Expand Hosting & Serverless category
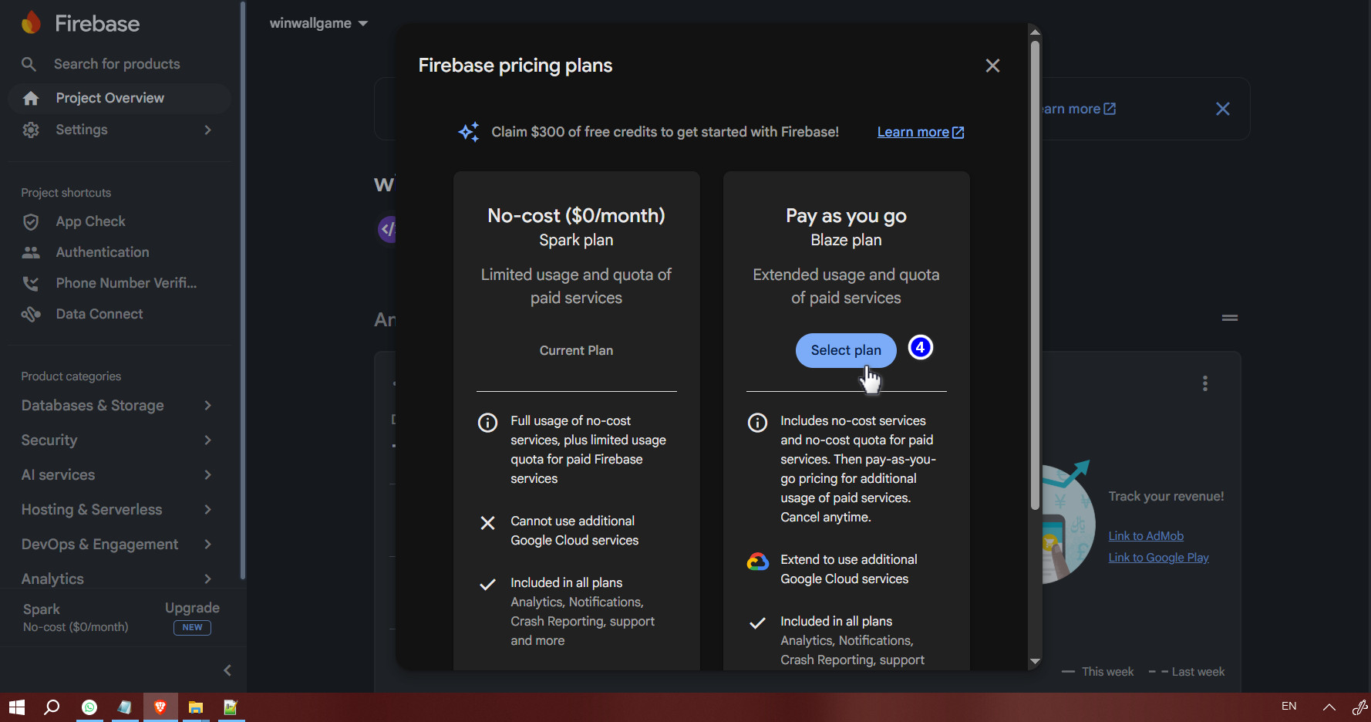 [116, 510]
